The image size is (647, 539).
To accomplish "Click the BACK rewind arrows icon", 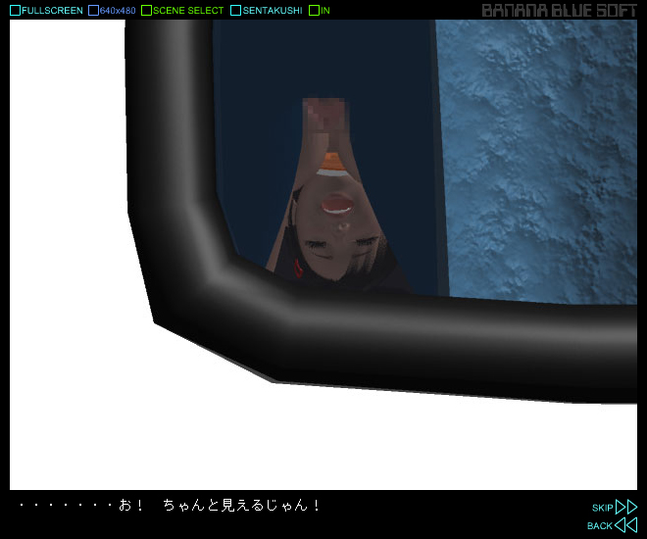I will click(x=626, y=525).
